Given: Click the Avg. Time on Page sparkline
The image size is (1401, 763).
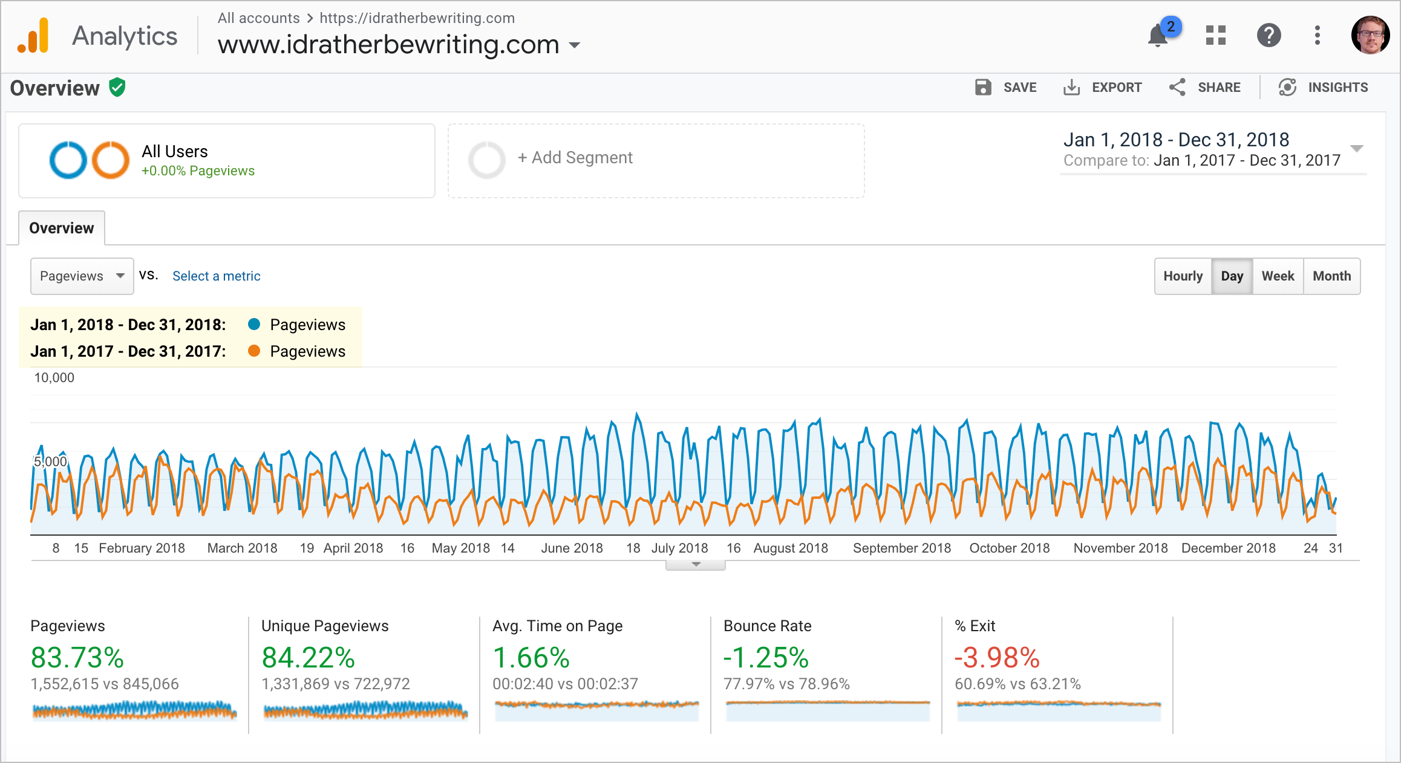Looking at the screenshot, I should click(x=596, y=710).
